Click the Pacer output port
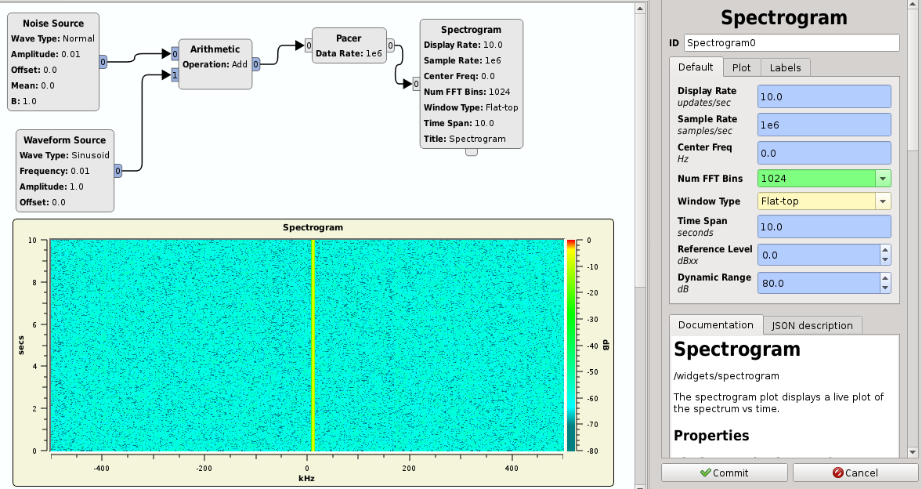 389,45
